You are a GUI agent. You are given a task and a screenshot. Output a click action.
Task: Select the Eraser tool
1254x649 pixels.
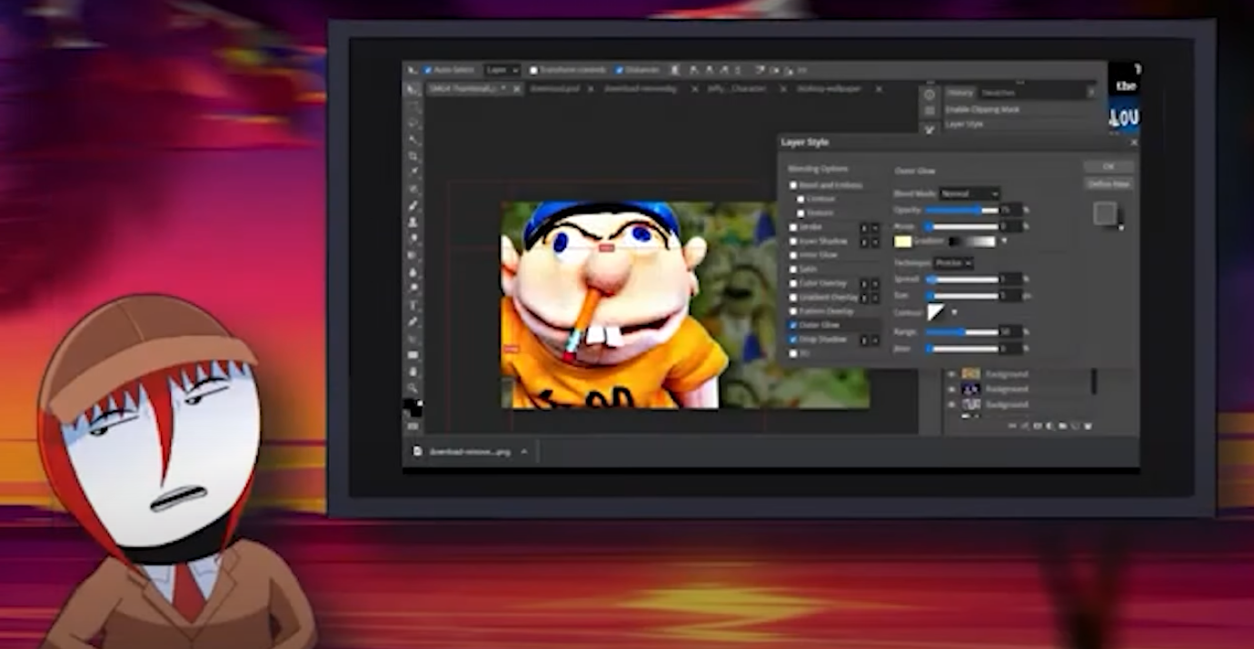tap(413, 238)
